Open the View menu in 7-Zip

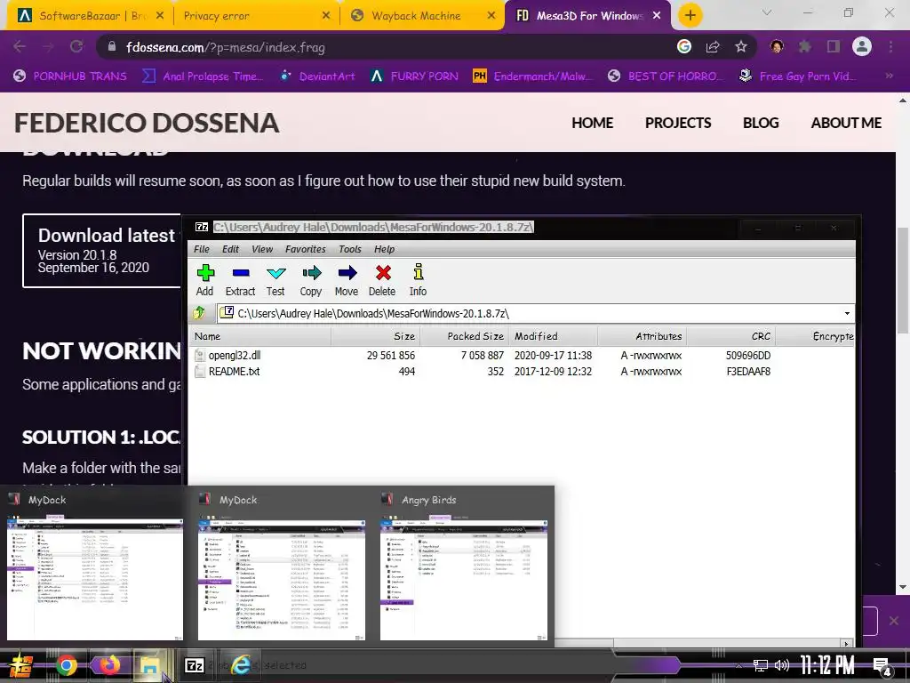pos(262,249)
